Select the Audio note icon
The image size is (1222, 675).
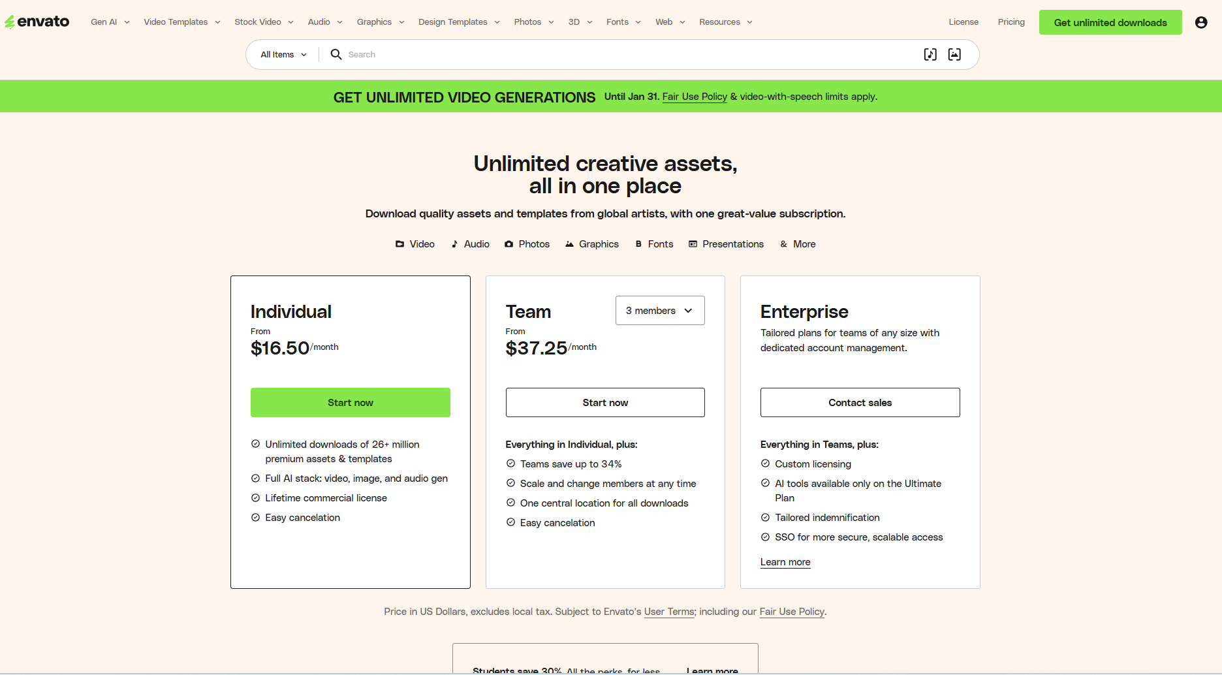coord(455,243)
